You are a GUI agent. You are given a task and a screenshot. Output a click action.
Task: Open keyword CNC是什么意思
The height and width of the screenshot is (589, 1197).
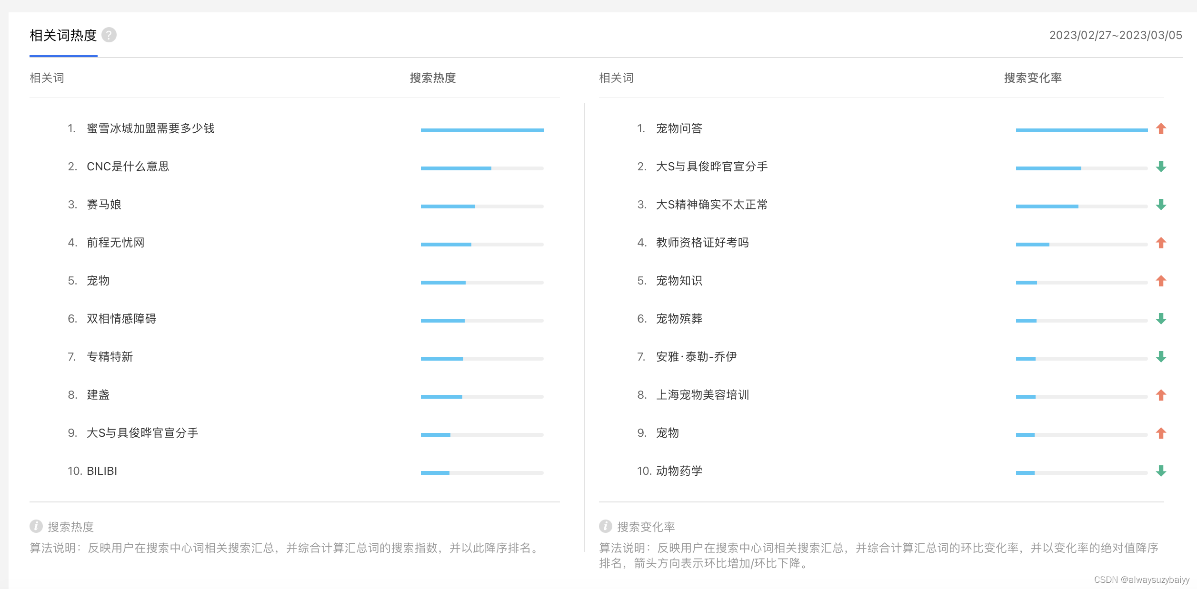[x=128, y=167]
